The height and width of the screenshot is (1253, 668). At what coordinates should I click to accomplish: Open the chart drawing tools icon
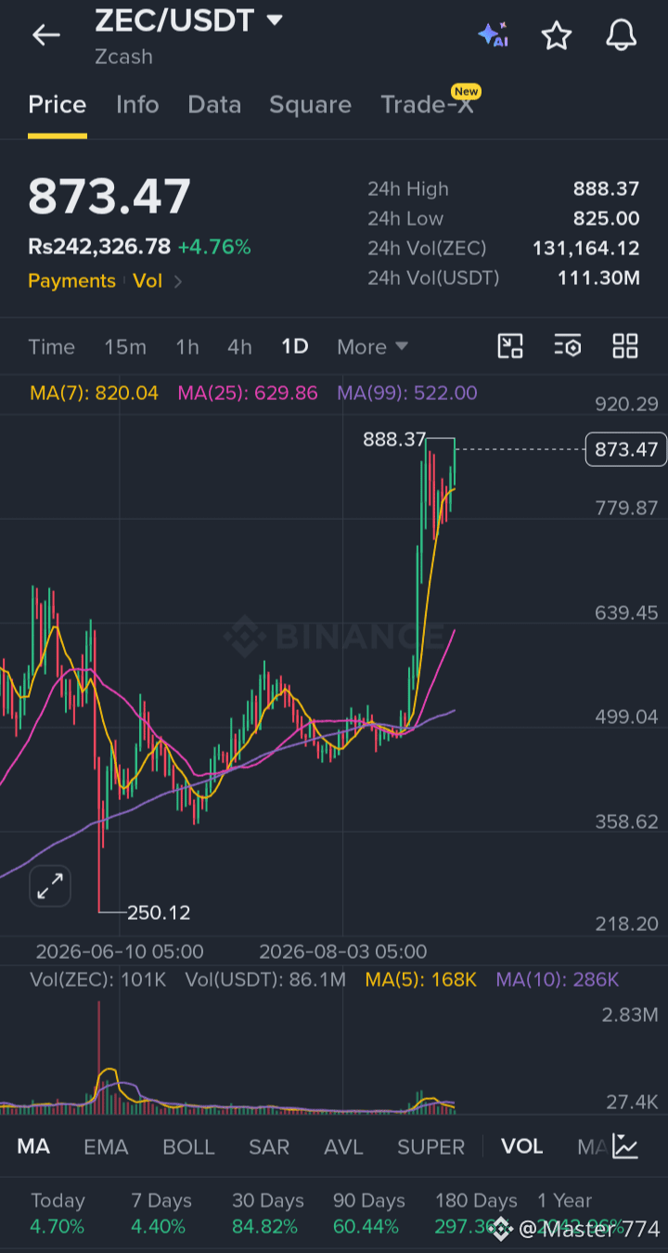(x=510, y=346)
